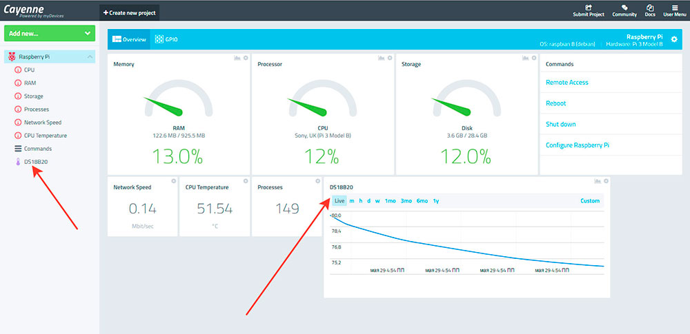Select Live time range on DS18B20 chart
690x334 pixels.
click(339, 201)
